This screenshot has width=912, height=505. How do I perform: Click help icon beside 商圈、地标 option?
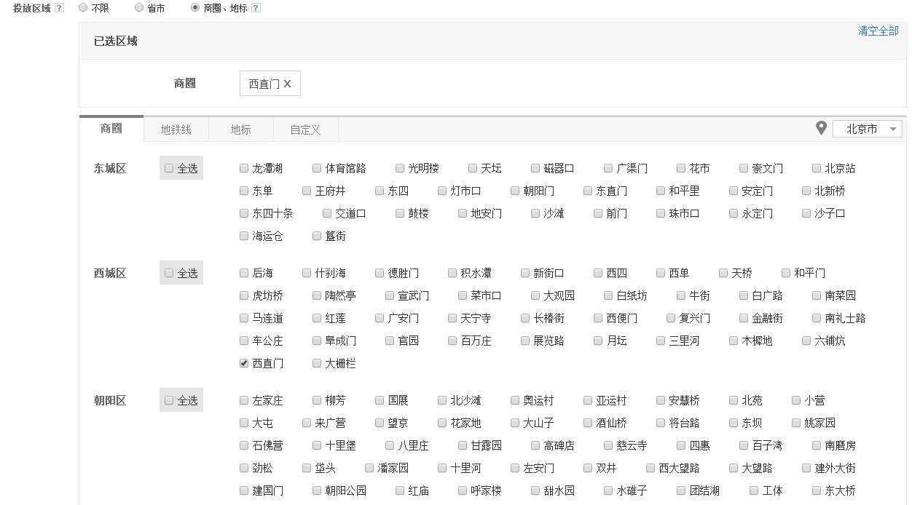[x=256, y=8]
